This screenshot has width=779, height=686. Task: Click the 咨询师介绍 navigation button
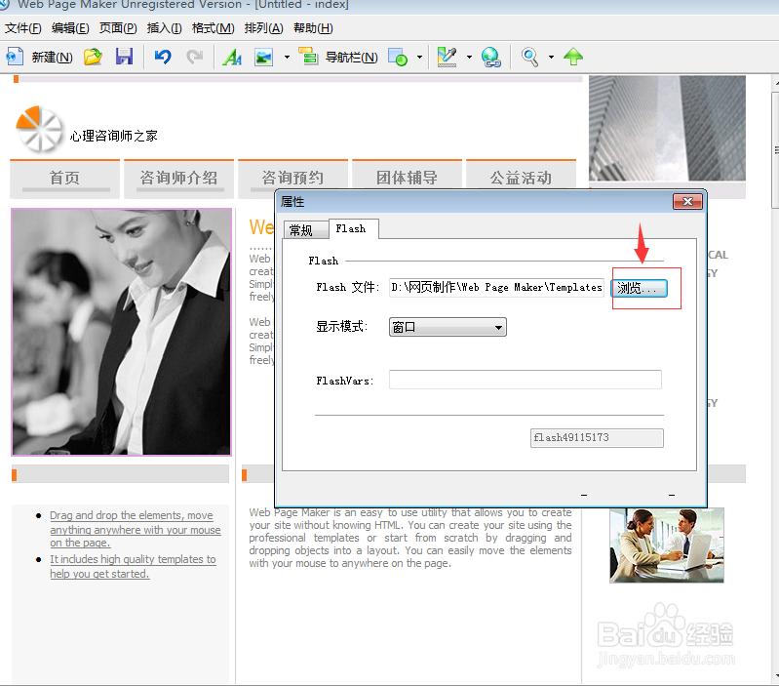(x=178, y=179)
